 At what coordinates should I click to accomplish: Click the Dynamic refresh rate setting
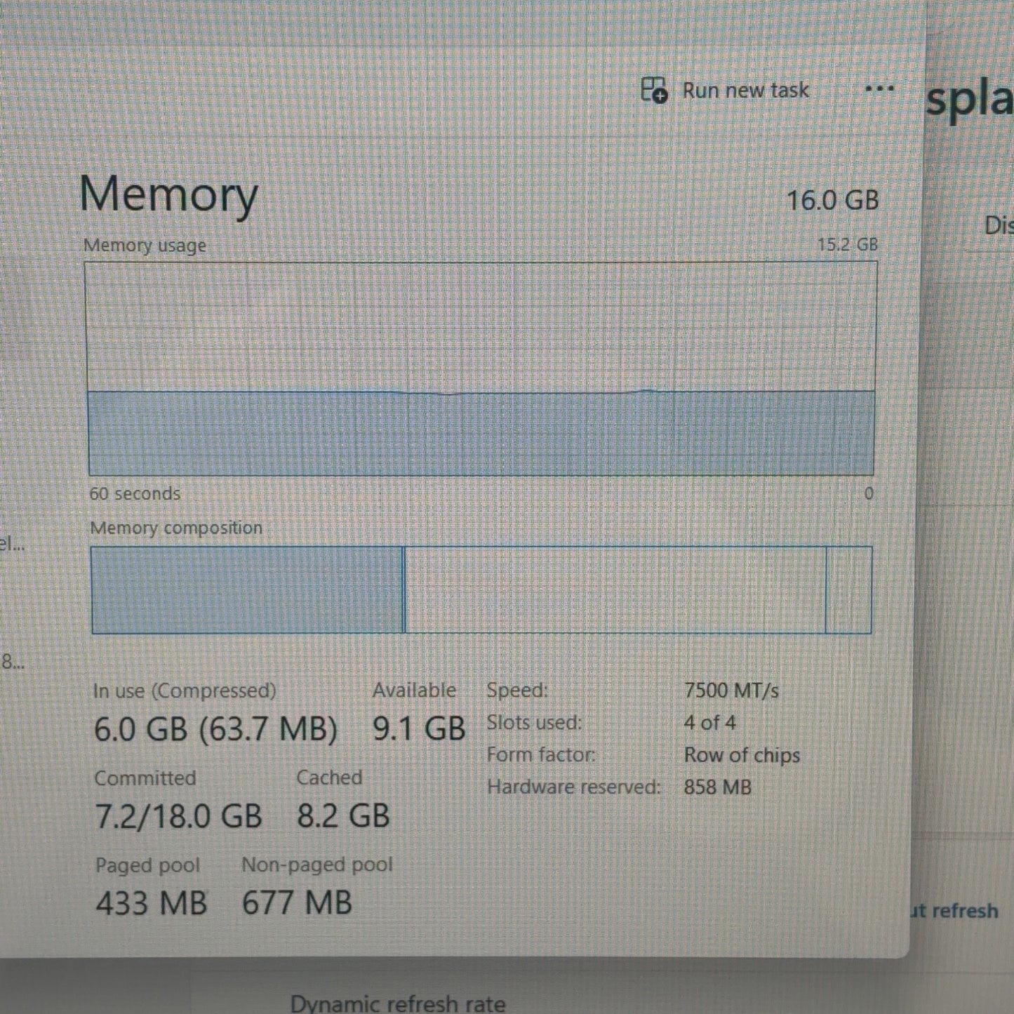pos(398,1003)
